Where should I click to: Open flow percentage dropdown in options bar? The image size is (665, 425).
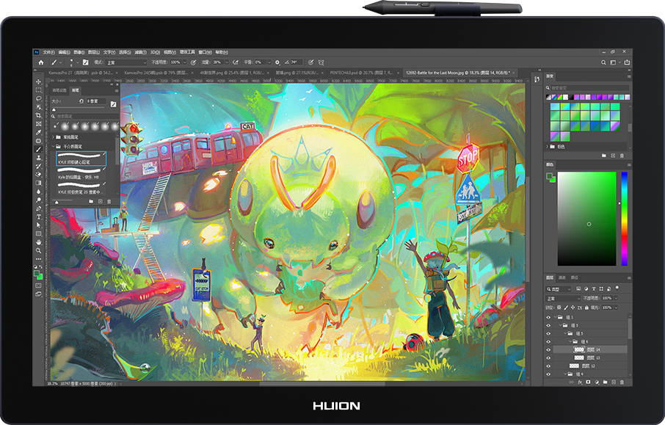tap(225, 62)
